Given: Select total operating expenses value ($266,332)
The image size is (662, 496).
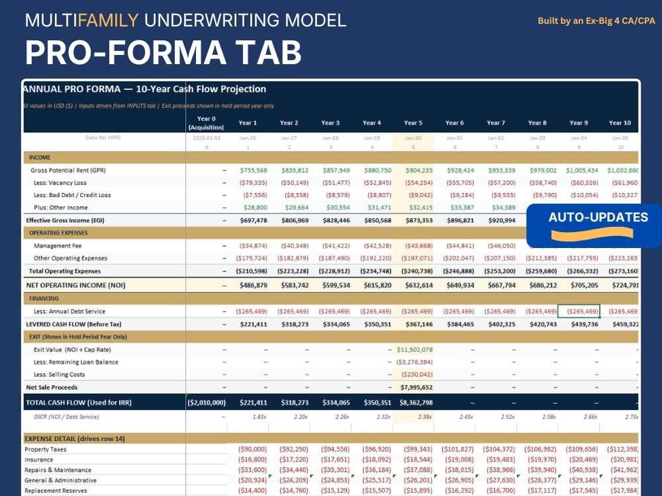Looking at the screenshot, I should click(x=583, y=270).
